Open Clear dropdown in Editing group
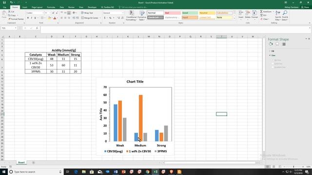The height and width of the screenshot is (175, 312). (265, 19)
